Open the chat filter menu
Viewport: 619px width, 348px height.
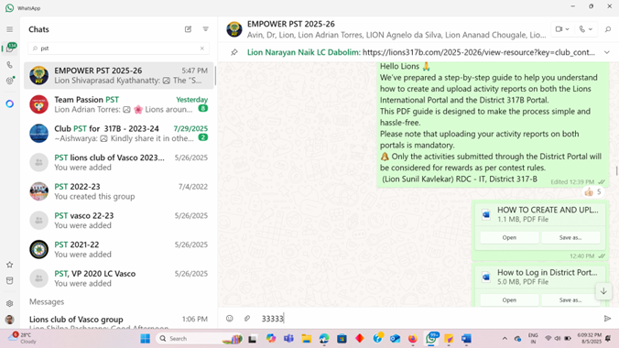pyautogui.click(x=206, y=29)
